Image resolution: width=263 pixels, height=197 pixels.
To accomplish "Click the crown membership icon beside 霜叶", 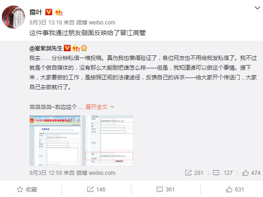I will click(59, 12).
